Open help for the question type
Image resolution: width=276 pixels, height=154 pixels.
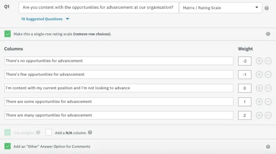(x=267, y=8)
